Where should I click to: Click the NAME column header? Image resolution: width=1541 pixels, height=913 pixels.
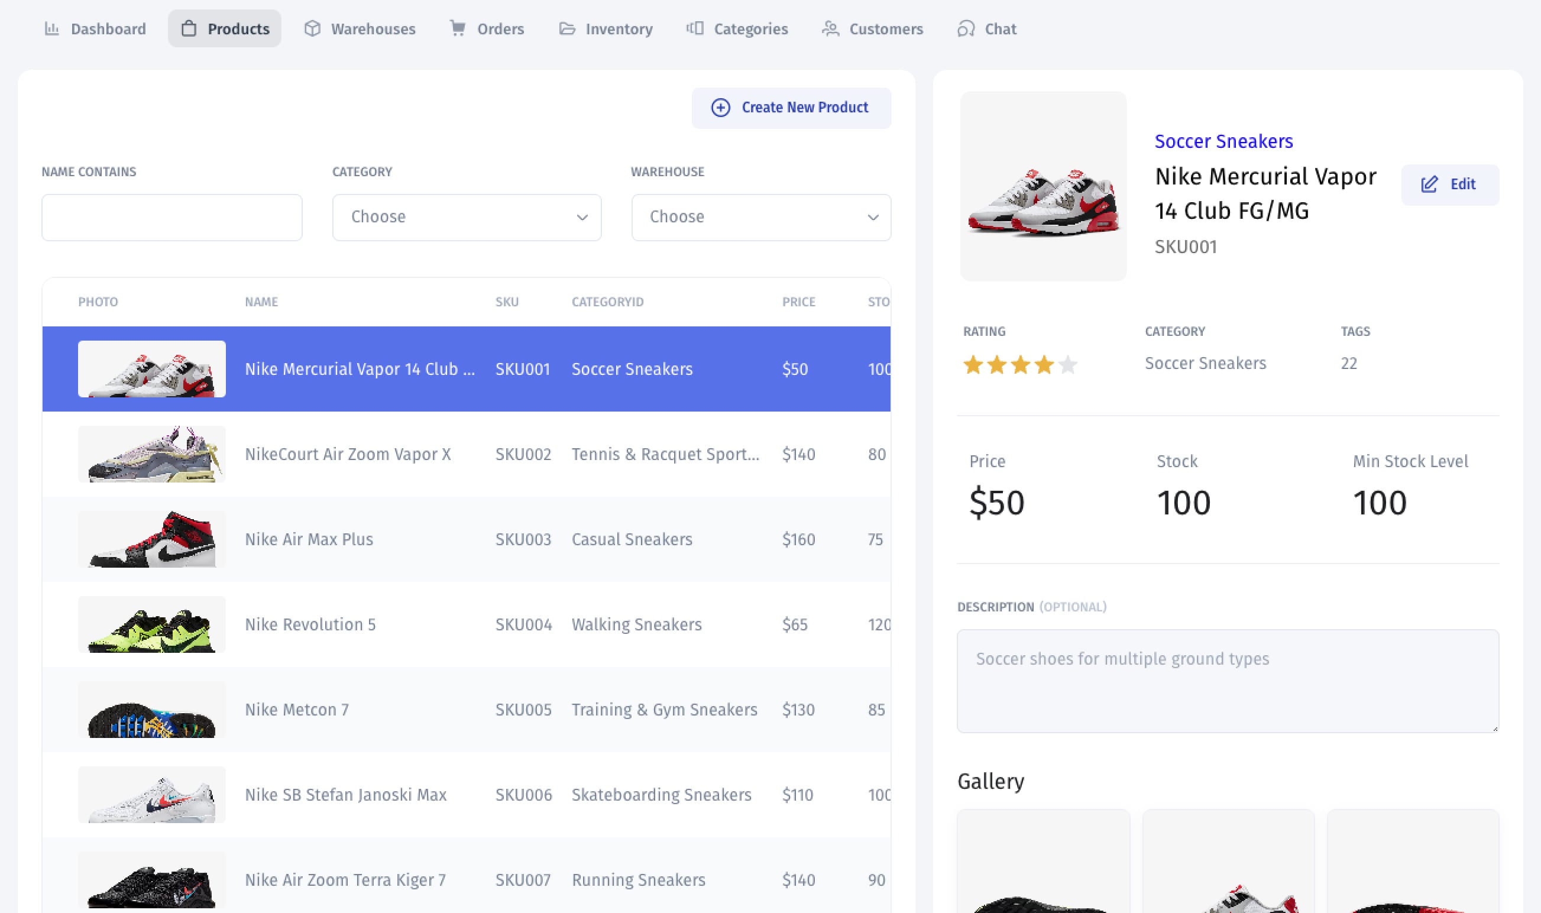point(261,302)
